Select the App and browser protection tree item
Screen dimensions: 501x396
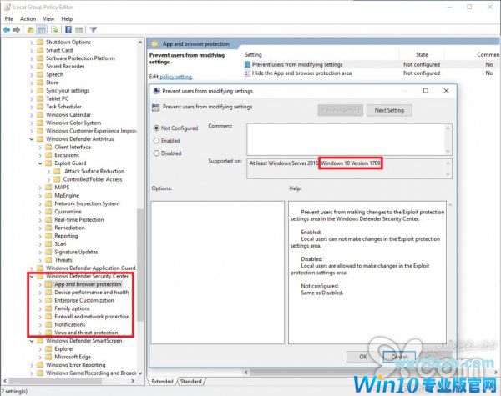(88, 284)
